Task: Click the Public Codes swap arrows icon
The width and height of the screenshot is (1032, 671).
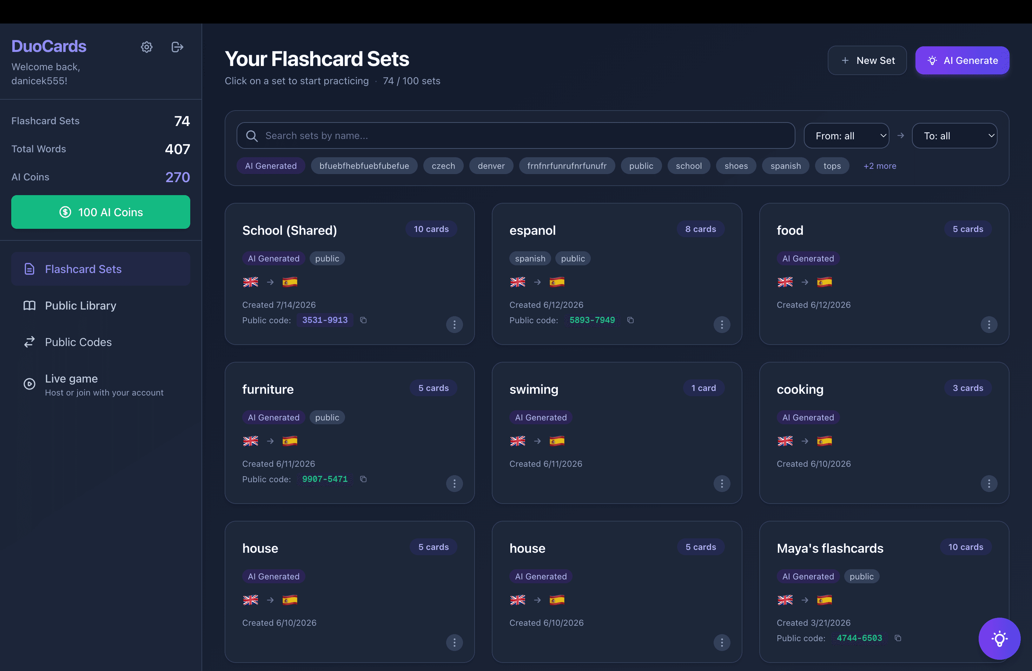Action: 29,342
